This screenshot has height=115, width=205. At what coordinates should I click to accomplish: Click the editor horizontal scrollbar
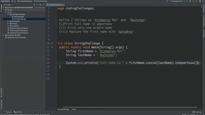click(x=130, y=107)
